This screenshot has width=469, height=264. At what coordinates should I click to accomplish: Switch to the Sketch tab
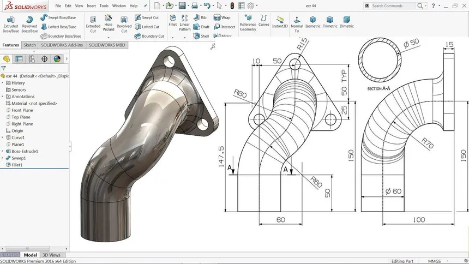point(29,45)
